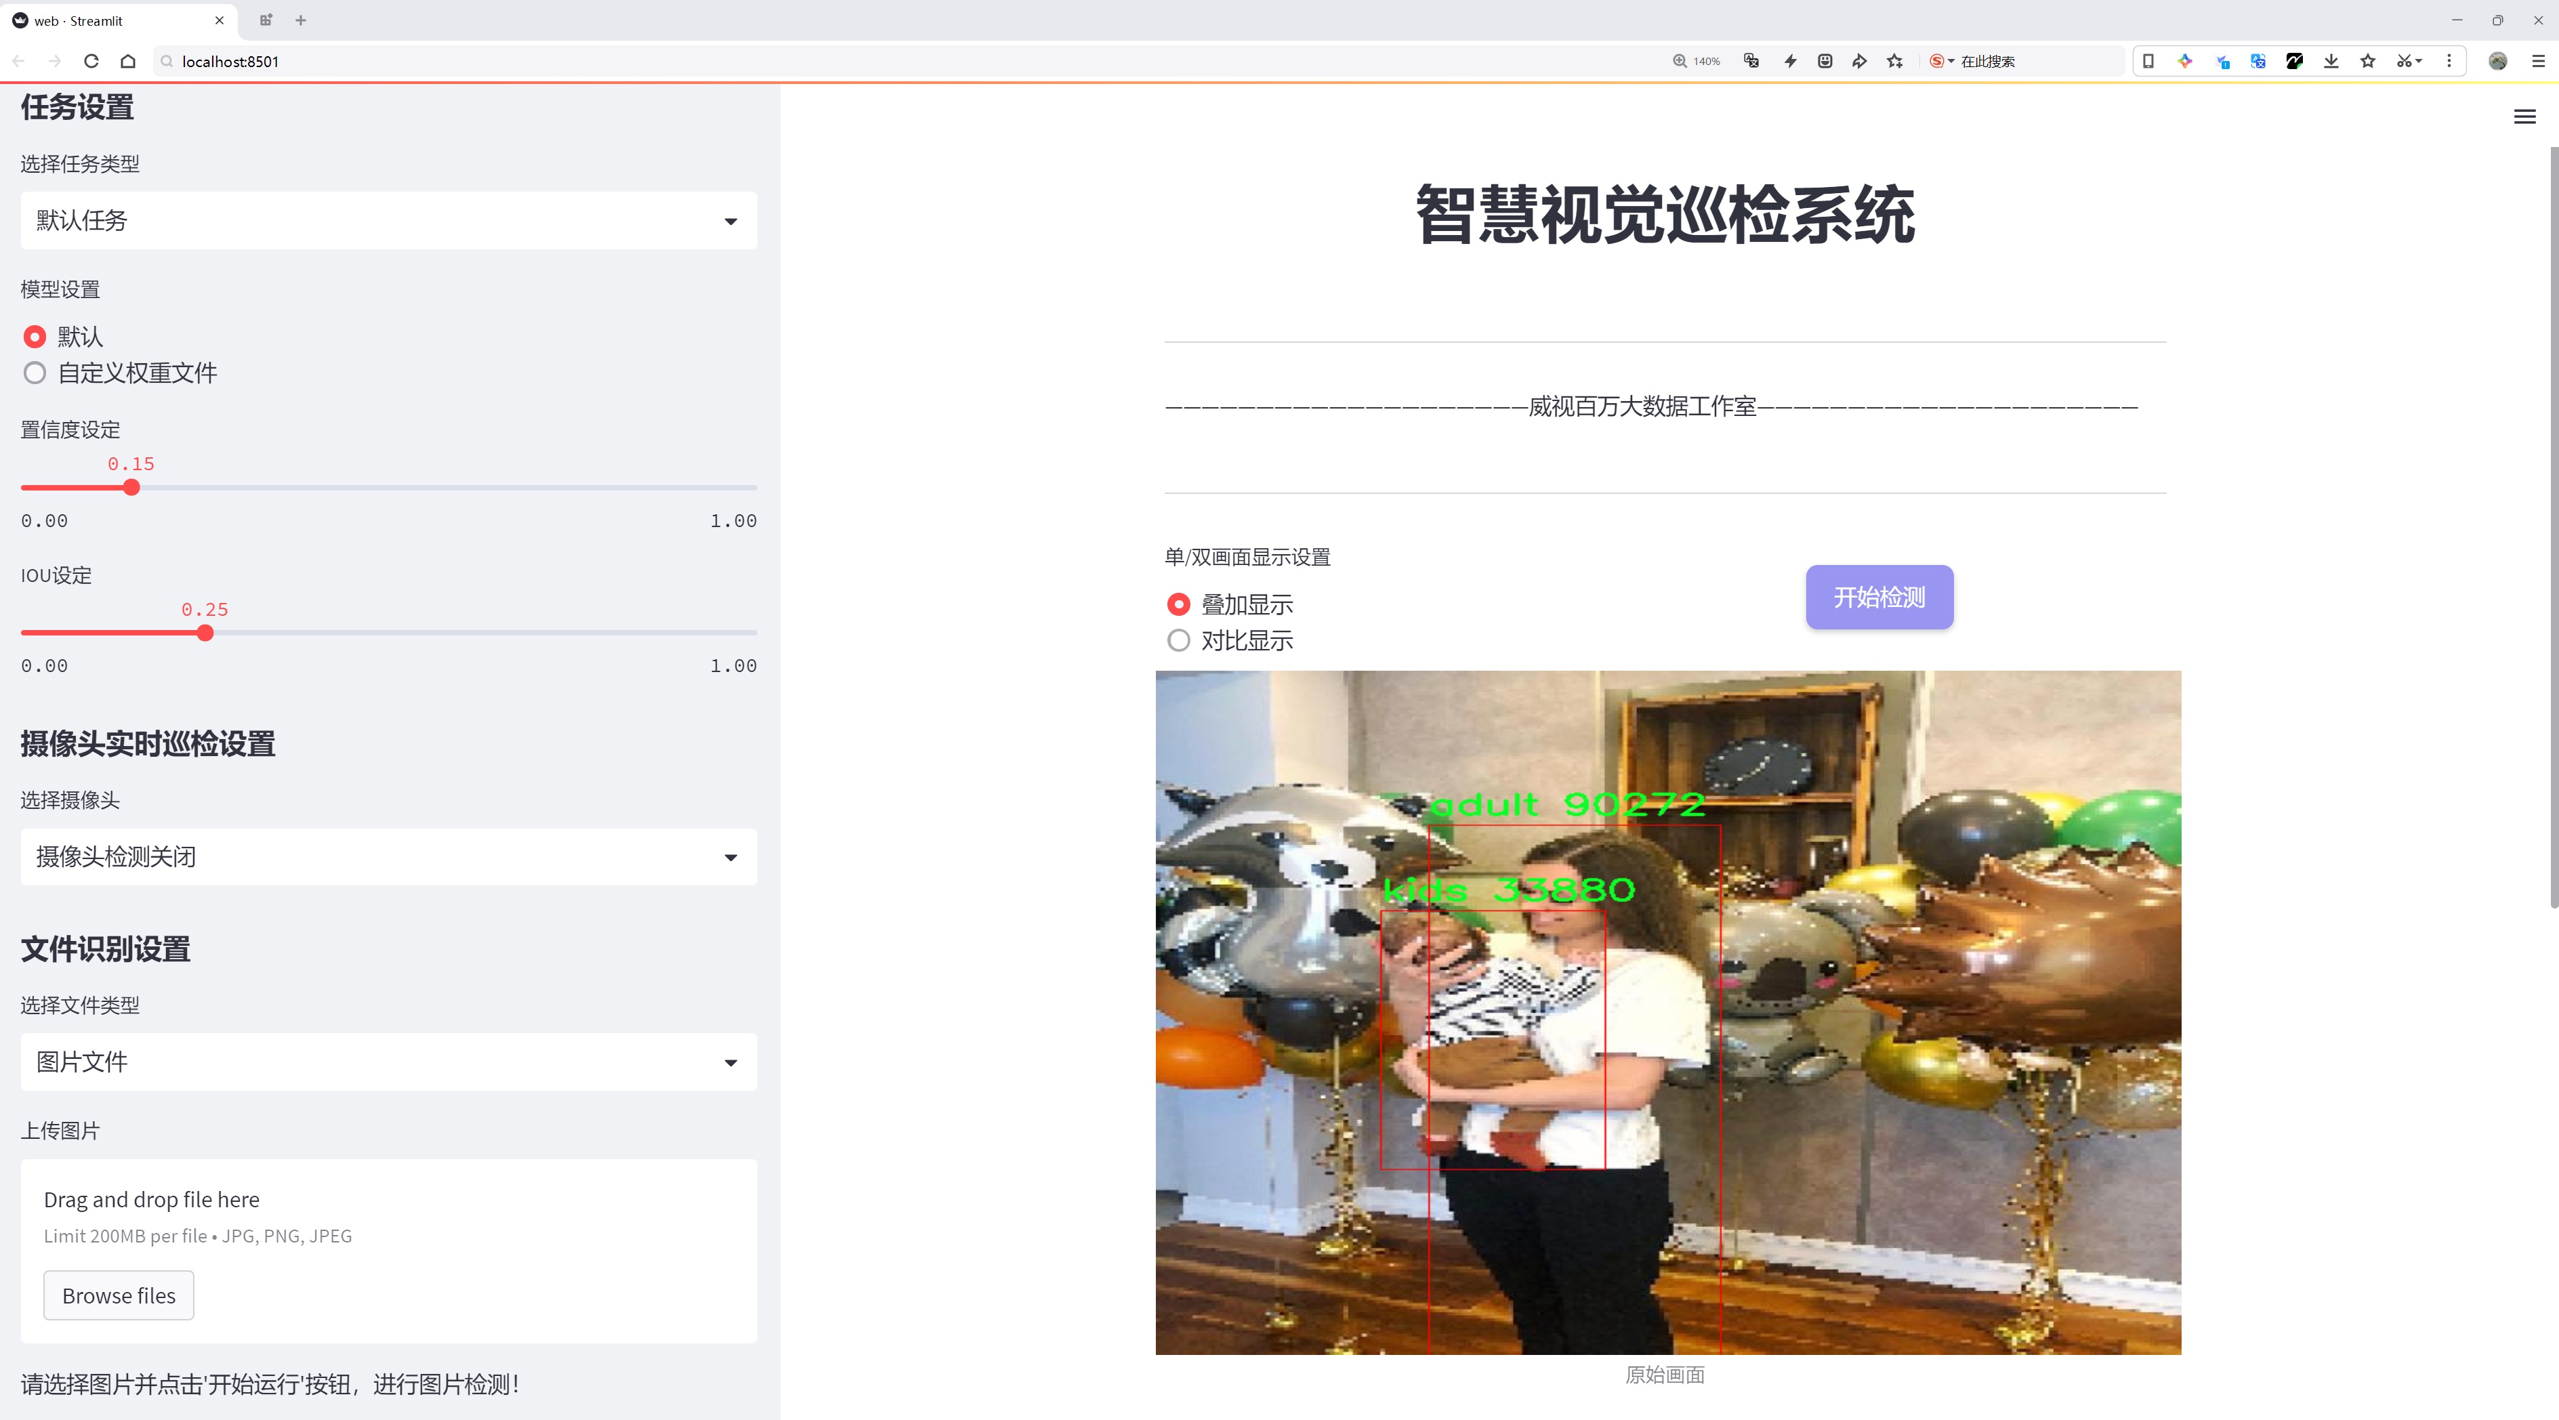Click the detection result image
Image resolution: width=2559 pixels, height=1420 pixels.
pos(1668,1012)
